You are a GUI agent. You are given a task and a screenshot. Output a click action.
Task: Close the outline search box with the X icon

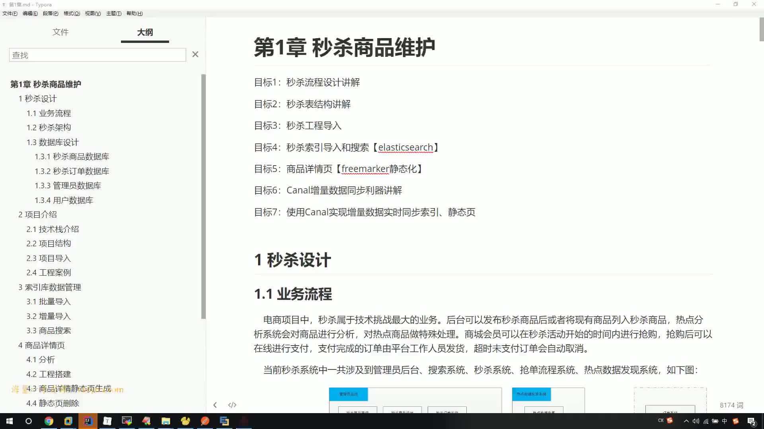pyautogui.click(x=195, y=54)
